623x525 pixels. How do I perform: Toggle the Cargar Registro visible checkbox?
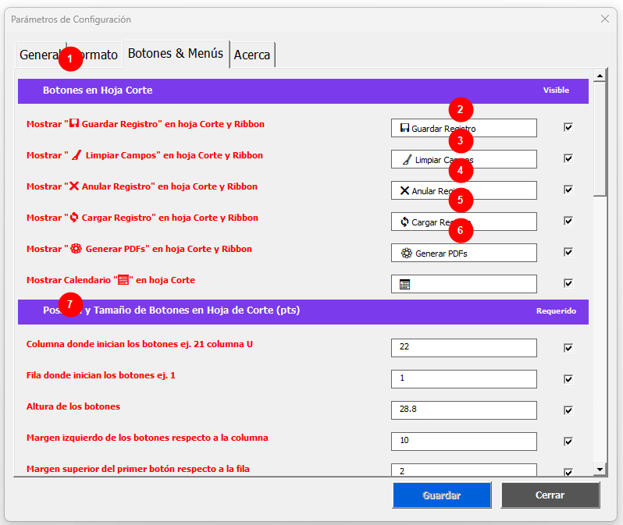568,222
